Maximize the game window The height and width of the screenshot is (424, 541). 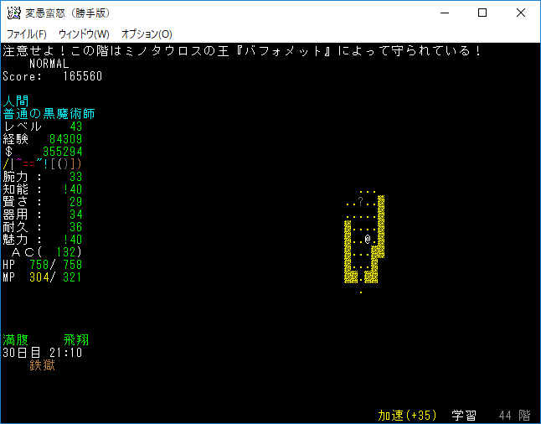(482, 13)
